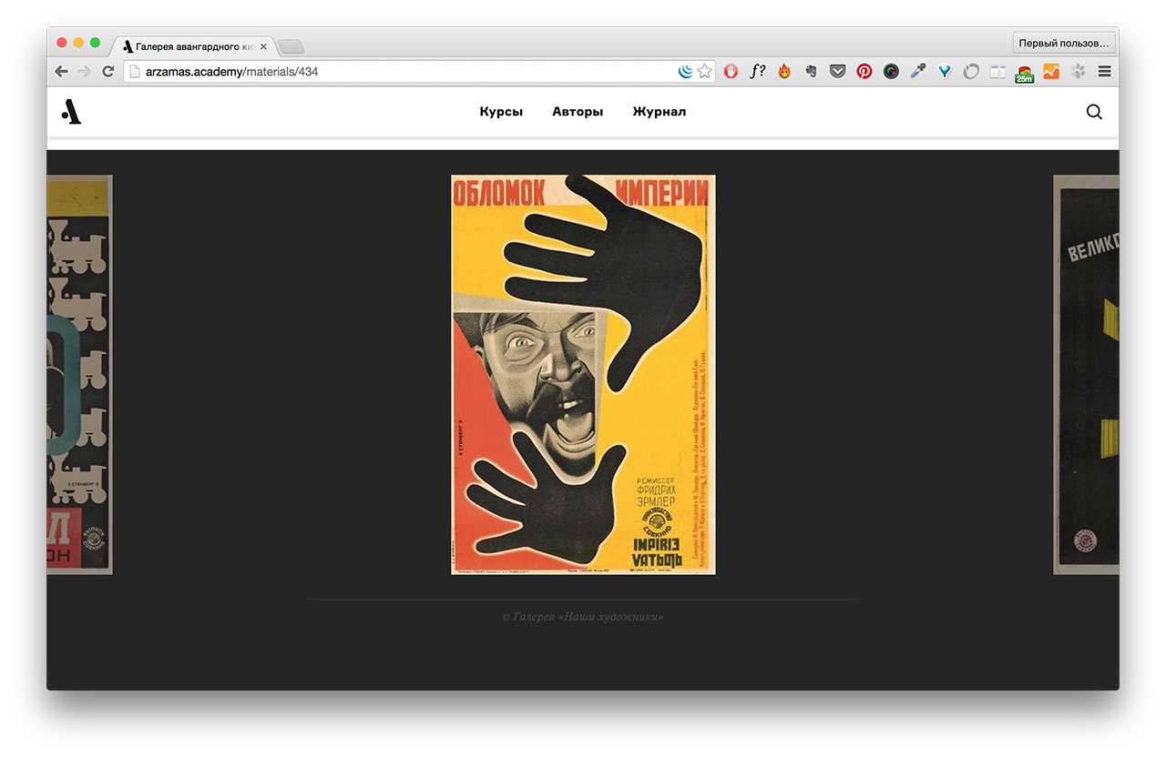This screenshot has width=1166, height=757.
Task: Open the extension with 25m badge
Action: point(1025,73)
